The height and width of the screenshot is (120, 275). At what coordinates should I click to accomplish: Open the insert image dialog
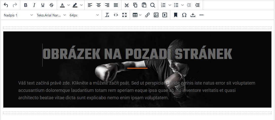tap(156, 15)
